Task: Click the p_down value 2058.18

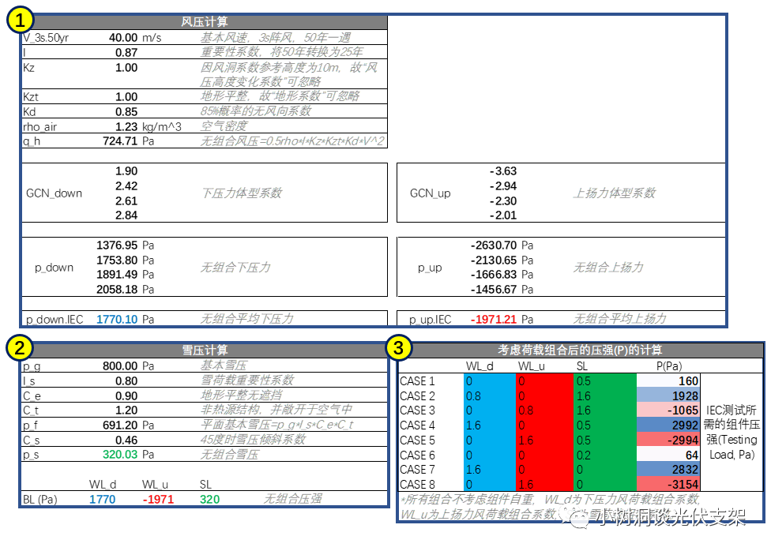Action: pos(117,290)
